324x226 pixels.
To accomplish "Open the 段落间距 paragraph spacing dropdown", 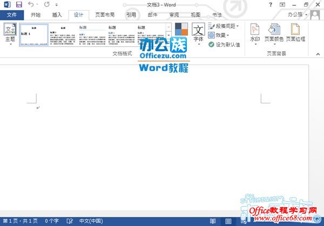I will tap(224, 26).
